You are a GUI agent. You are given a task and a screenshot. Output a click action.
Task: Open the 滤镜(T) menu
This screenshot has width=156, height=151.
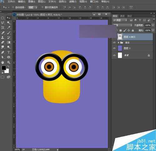point(73,2)
